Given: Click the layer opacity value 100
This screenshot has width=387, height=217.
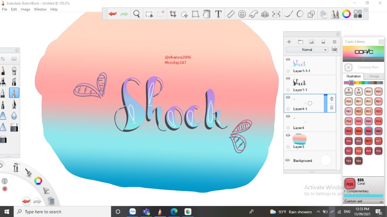Looking at the screenshot, I should [334, 49].
